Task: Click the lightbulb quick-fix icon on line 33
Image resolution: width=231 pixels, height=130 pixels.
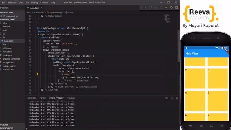Action: (x=38, y=74)
